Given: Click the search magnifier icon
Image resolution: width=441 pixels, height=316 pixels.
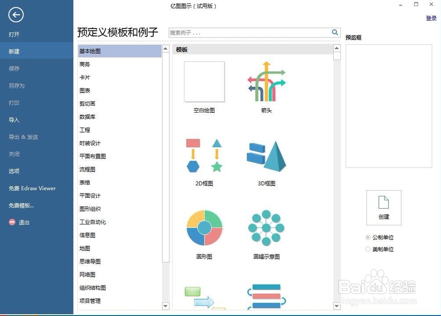Looking at the screenshot, I should pyautogui.click(x=335, y=32).
